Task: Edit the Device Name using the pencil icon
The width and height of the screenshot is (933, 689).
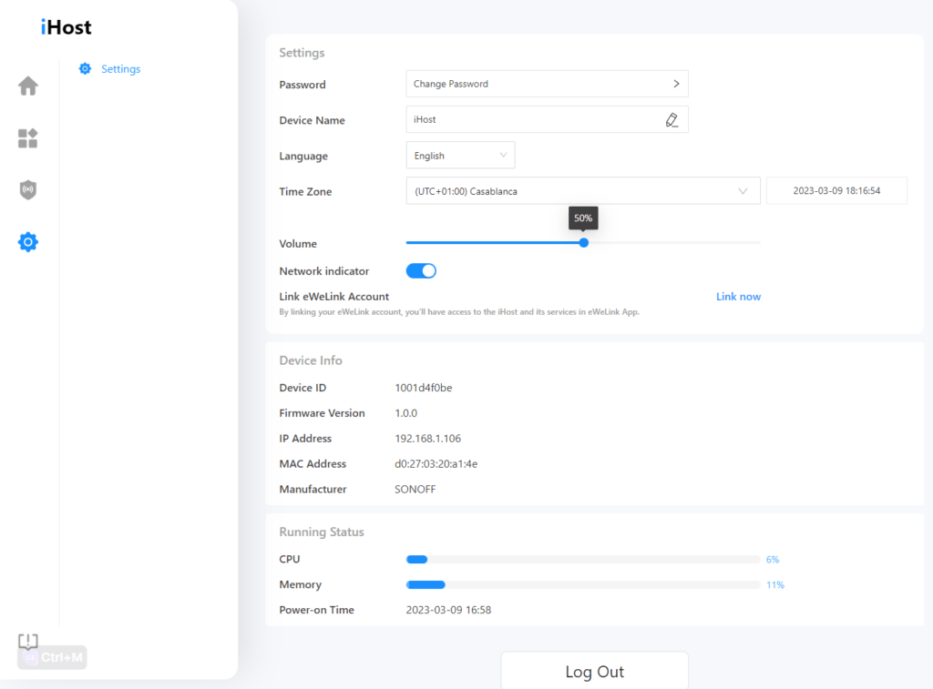Action: (672, 119)
